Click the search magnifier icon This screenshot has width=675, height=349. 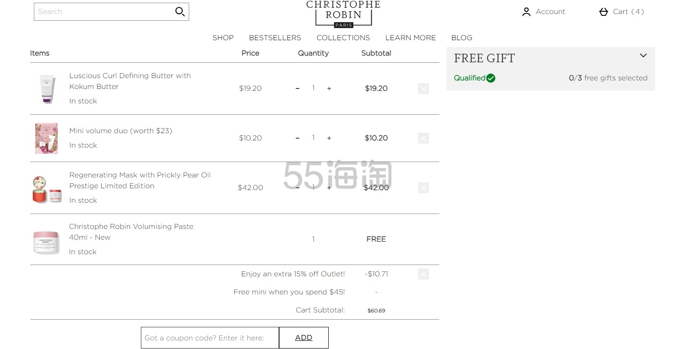pos(180,12)
